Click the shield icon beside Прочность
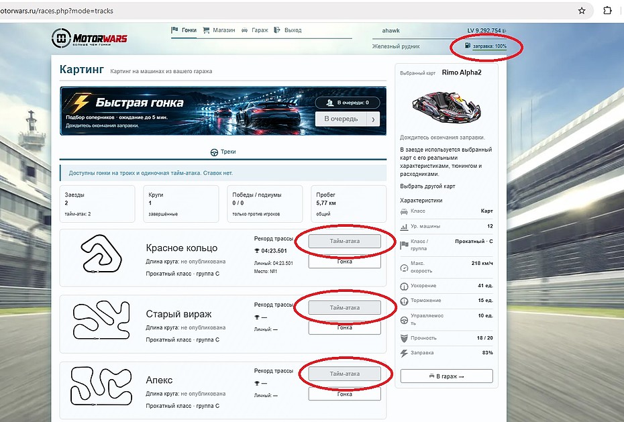624x422 pixels. click(404, 339)
